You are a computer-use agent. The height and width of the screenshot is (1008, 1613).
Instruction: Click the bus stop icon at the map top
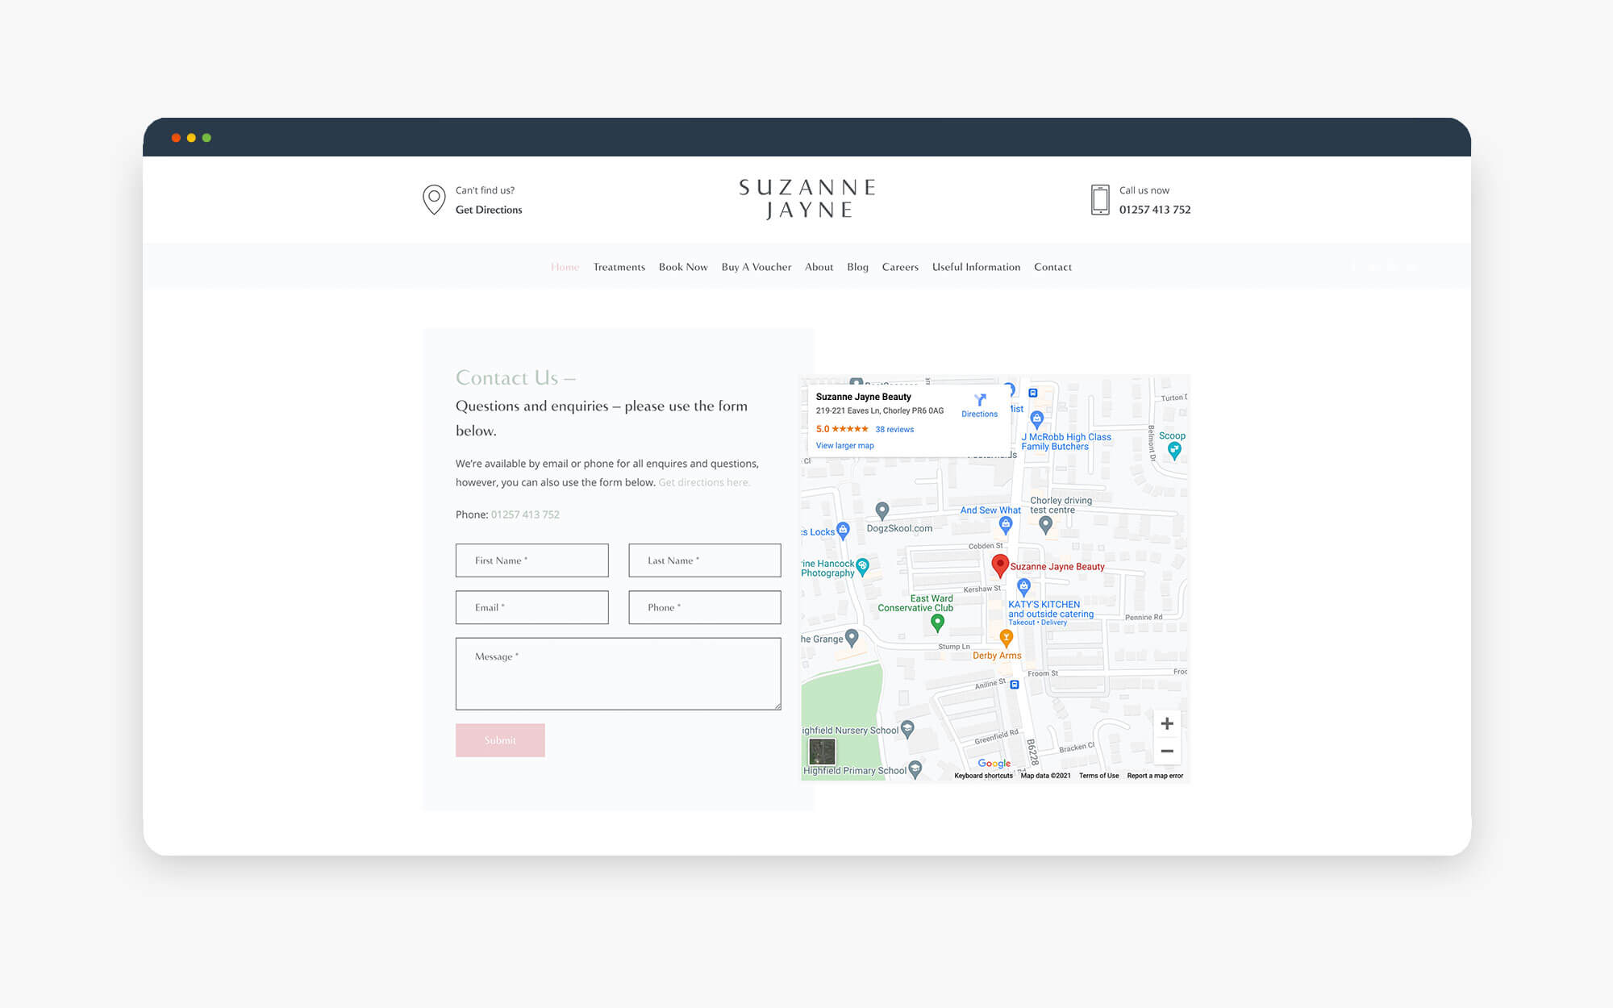1032,394
